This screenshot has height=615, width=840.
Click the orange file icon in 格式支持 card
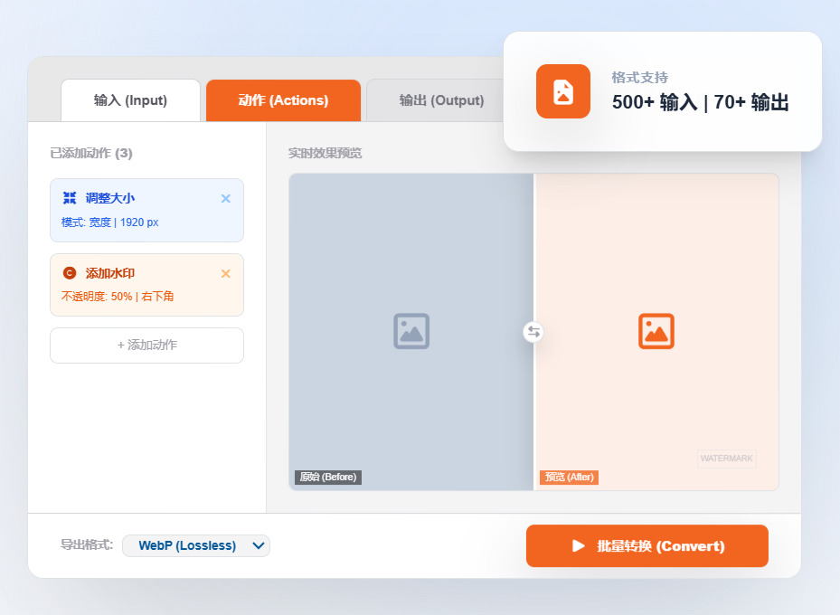pyautogui.click(x=563, y=91)
